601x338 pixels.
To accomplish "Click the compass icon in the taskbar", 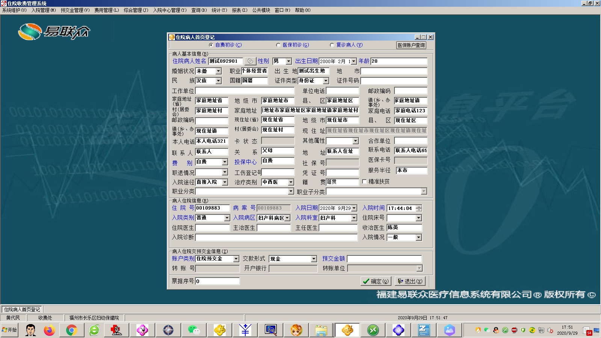I will [x=168, y=330].
